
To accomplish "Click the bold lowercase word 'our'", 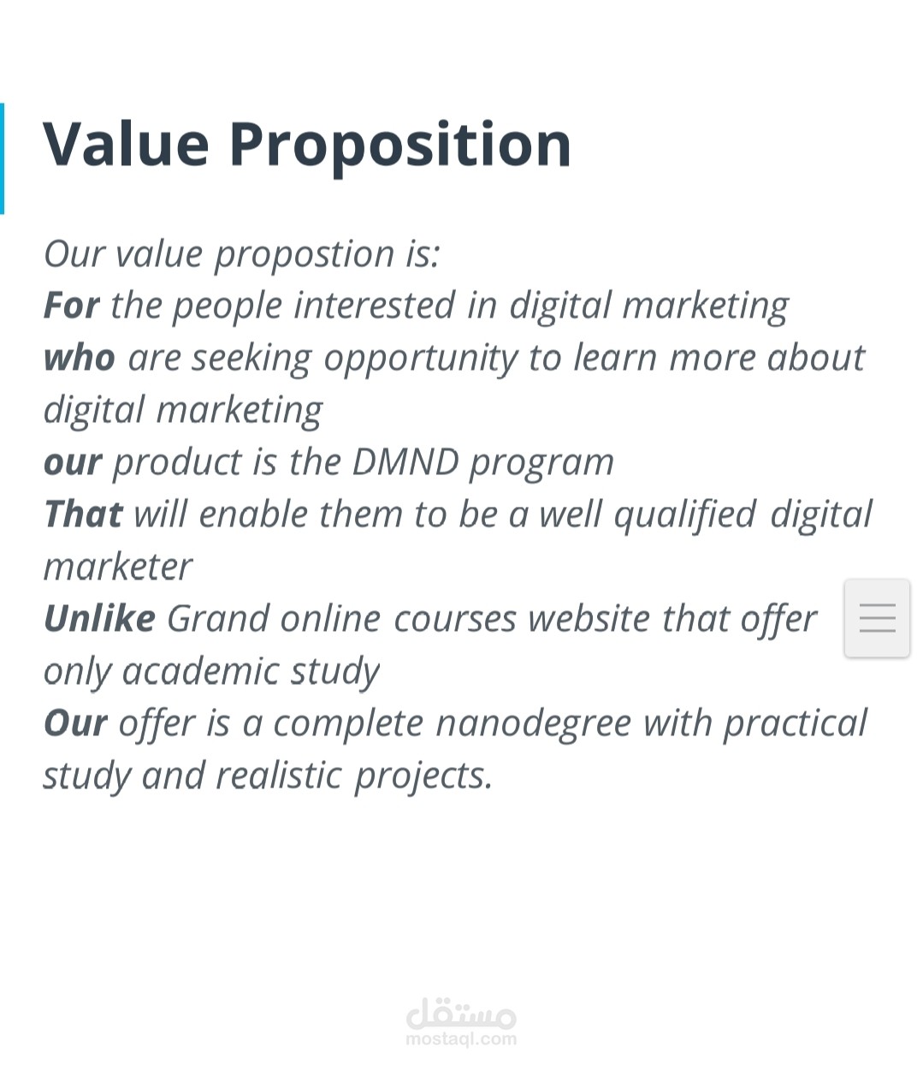I will pyautogui.click(x=73, y=463).
